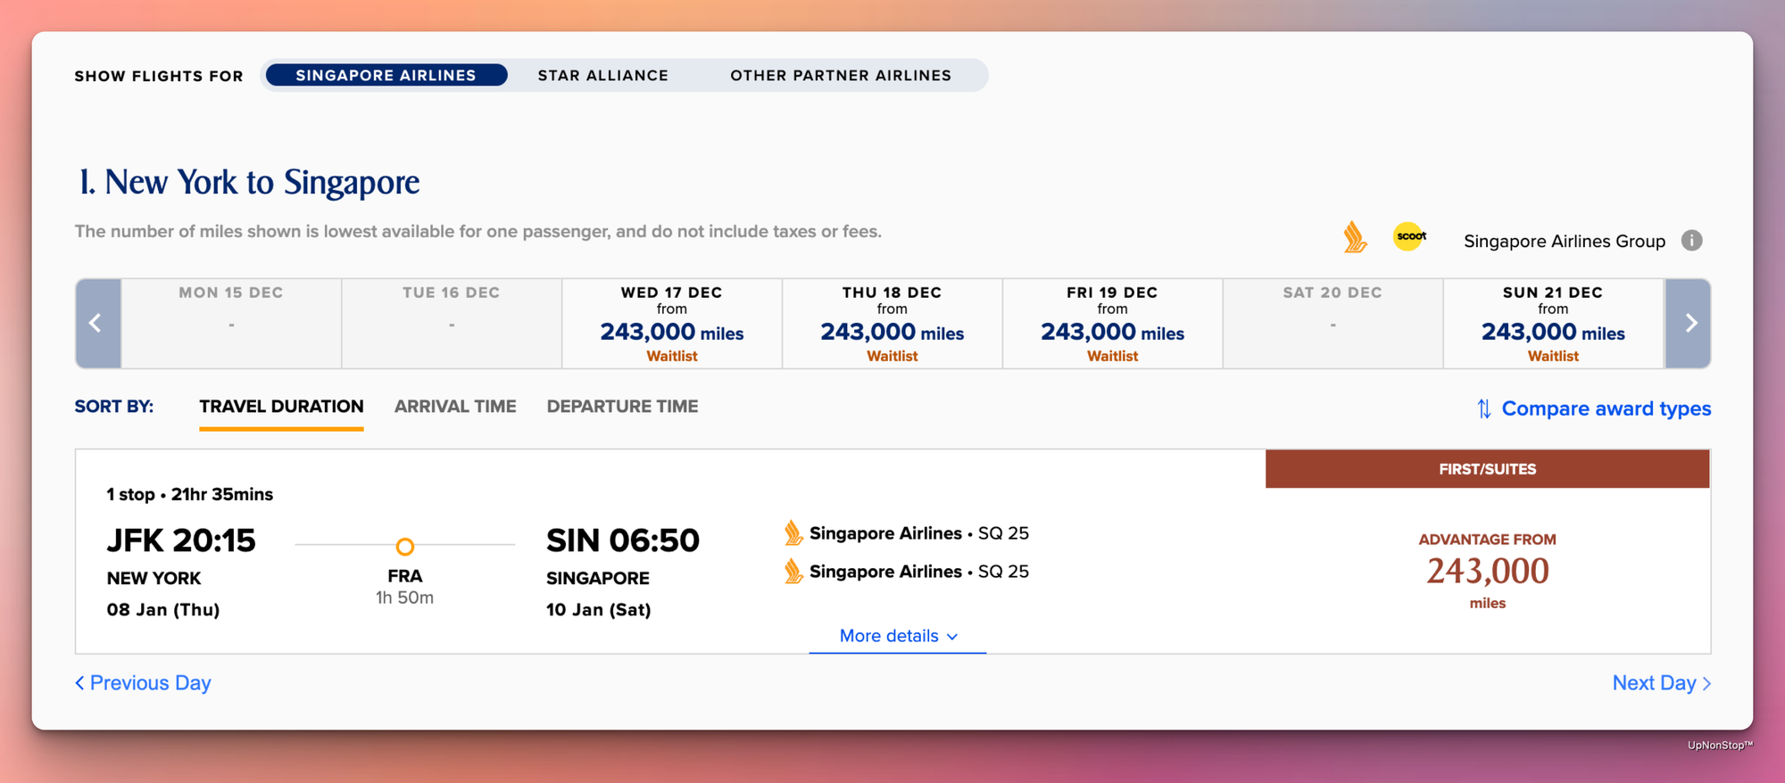Choose Fri 19 Dec waitlist date
Screen dimensions: 1785x783
point(1113,323)
